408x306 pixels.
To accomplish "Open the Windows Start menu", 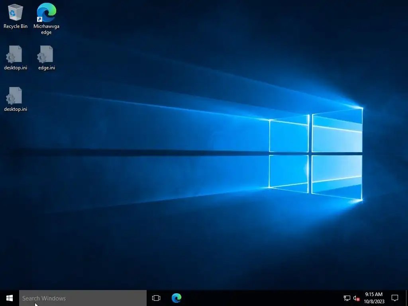I will (x=10, y=298).
